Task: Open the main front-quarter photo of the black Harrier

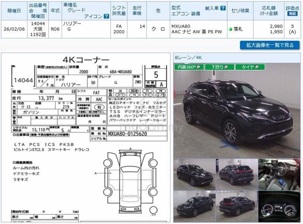Action: point(237,111)
